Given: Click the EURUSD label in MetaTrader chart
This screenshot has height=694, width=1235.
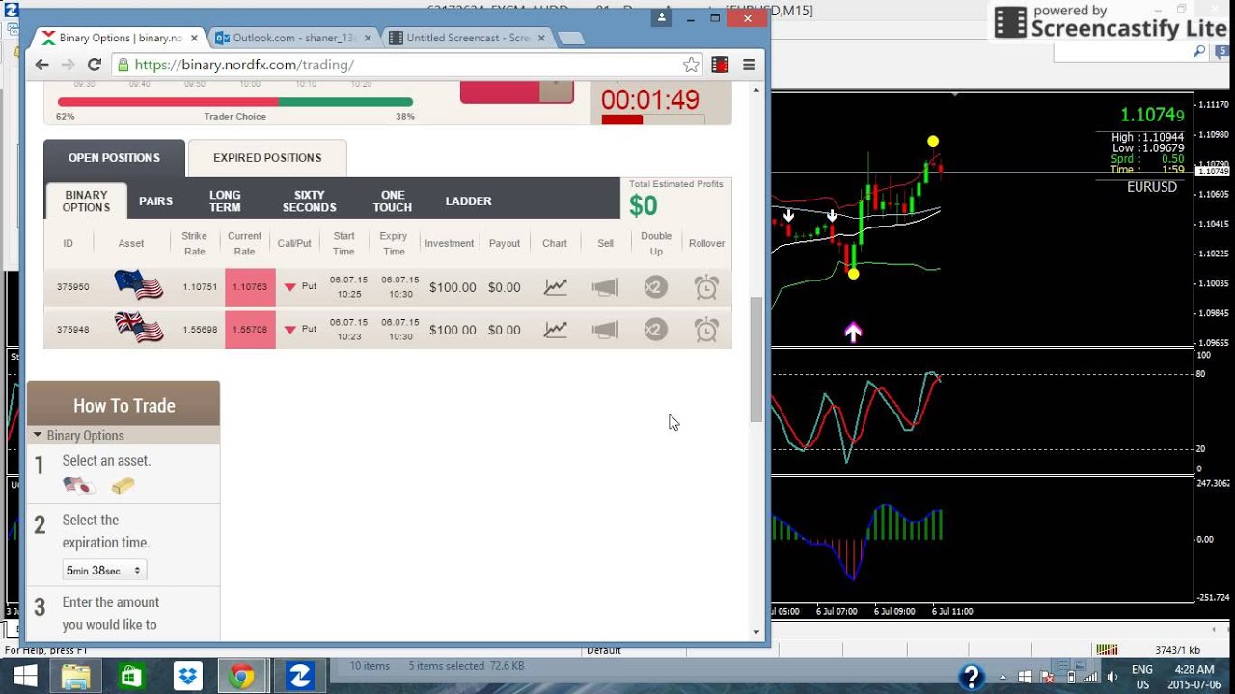Looking at the screenshot, I should (1152, 187).
